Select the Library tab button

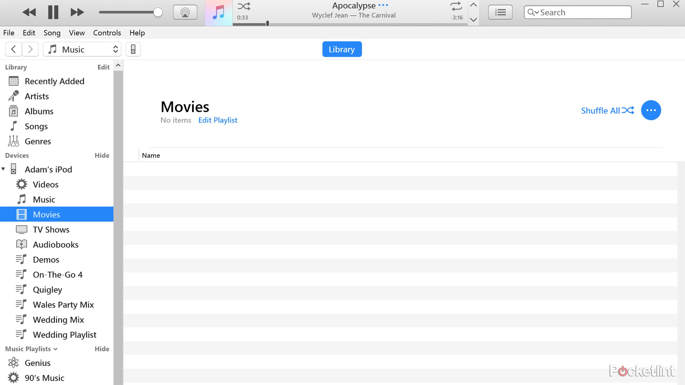pos(342,49)
